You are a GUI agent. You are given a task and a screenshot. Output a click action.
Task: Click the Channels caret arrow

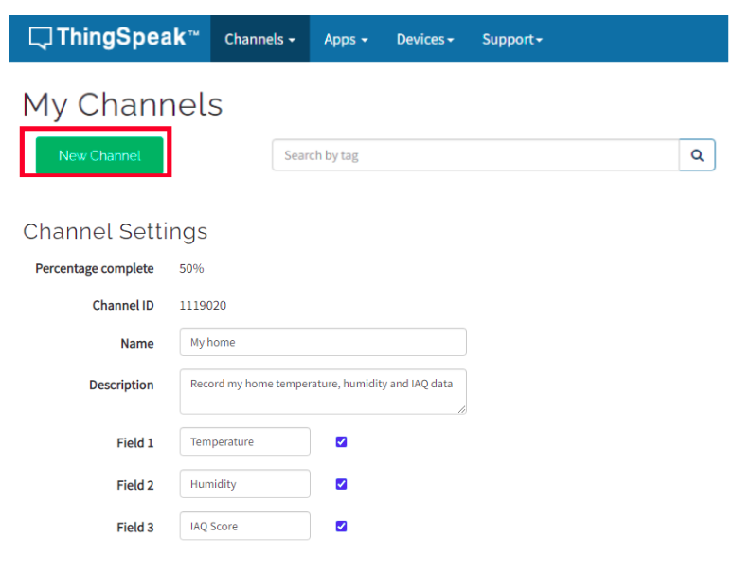[x=292, y=40]
